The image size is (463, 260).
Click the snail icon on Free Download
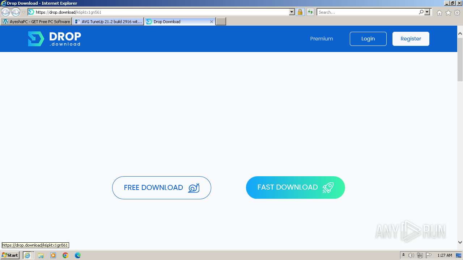click(194, 188)
